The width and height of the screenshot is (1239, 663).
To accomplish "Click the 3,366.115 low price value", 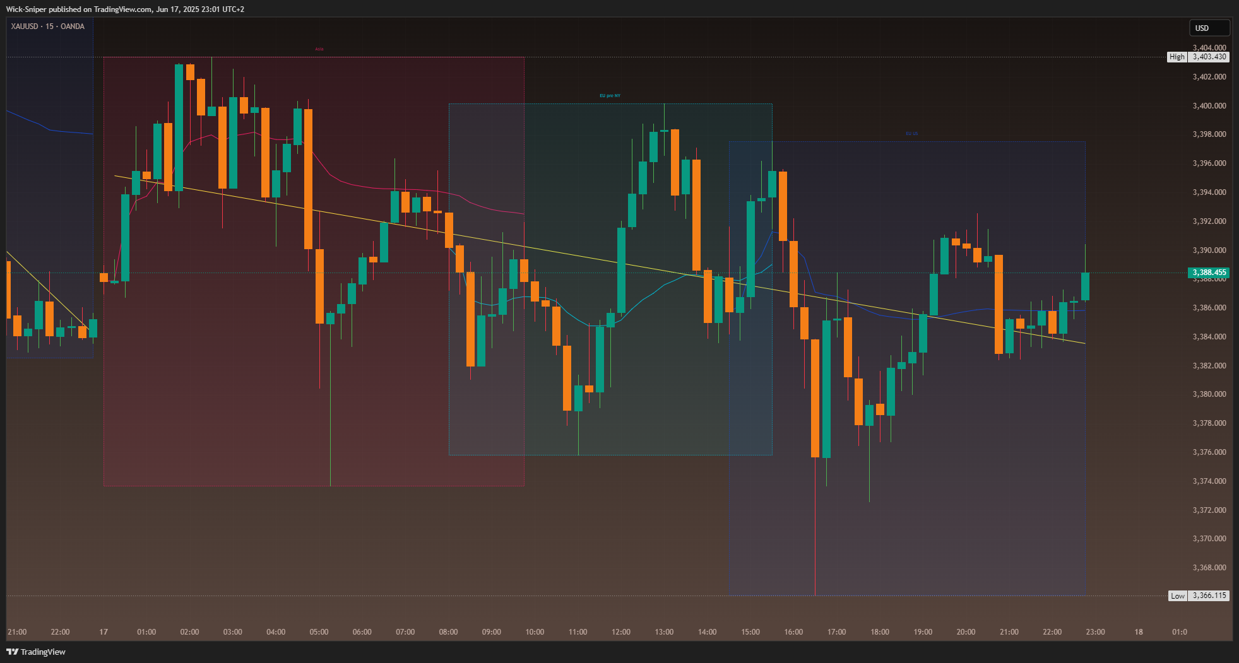I will click(1209, 596).
